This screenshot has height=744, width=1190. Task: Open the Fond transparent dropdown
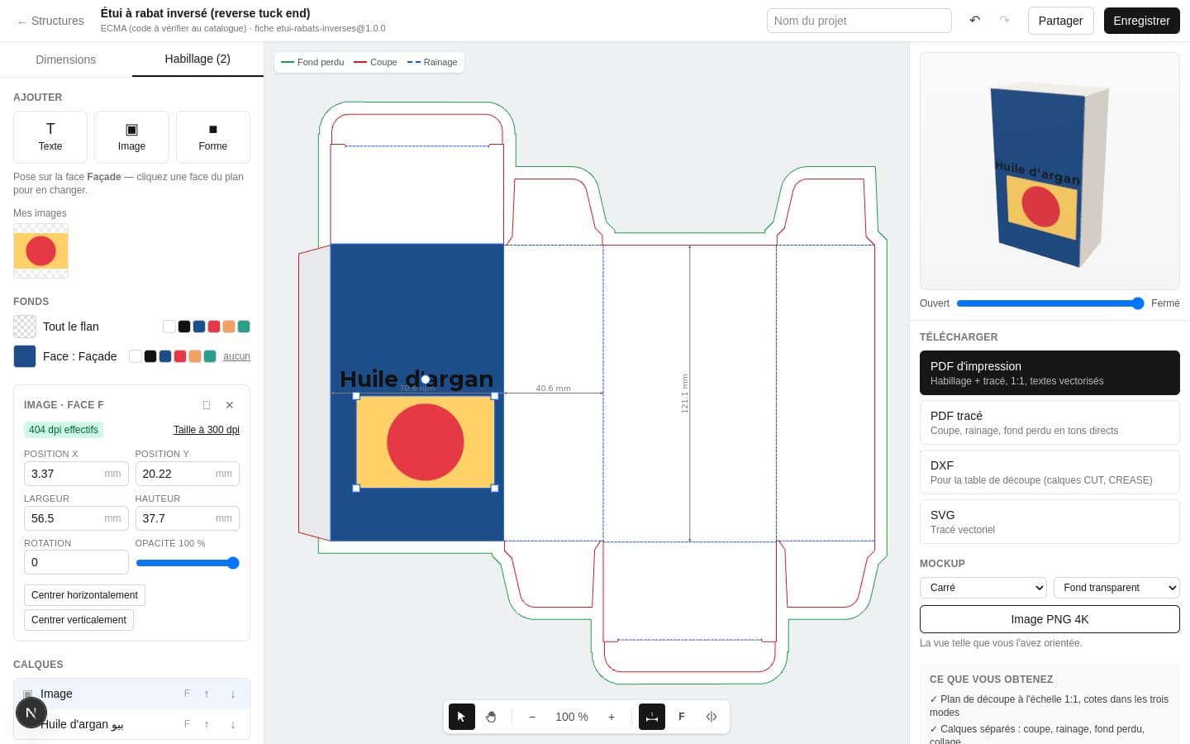1116,588
